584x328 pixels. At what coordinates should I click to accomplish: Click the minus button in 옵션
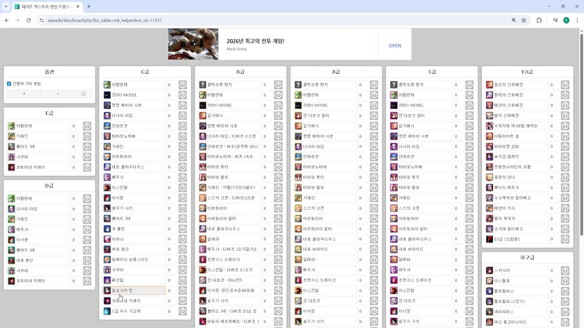click(57, 94)
